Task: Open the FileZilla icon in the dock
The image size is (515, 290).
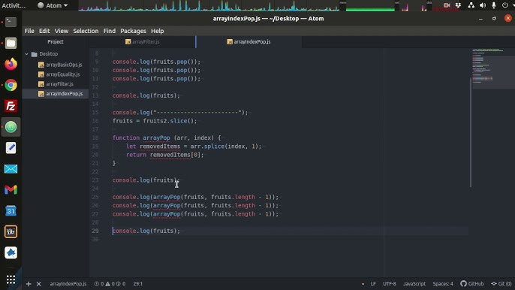Action: pyautogui.click(x=11, y=106)
